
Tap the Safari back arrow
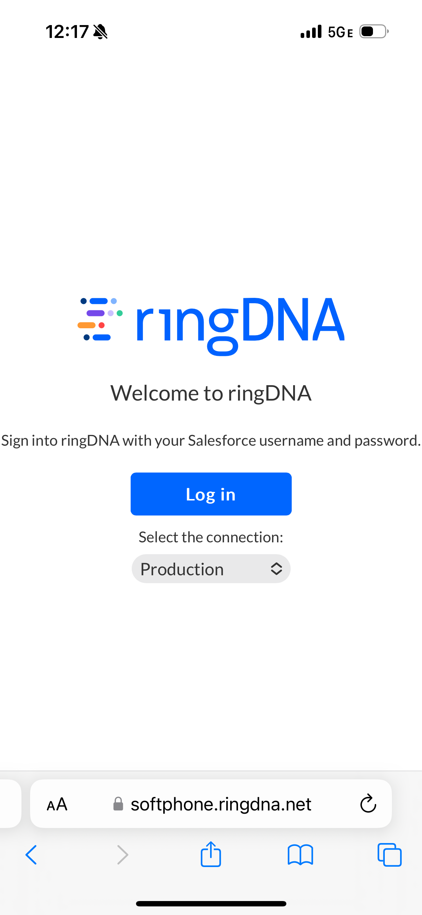pyautogui.click(x=31, y=855)
